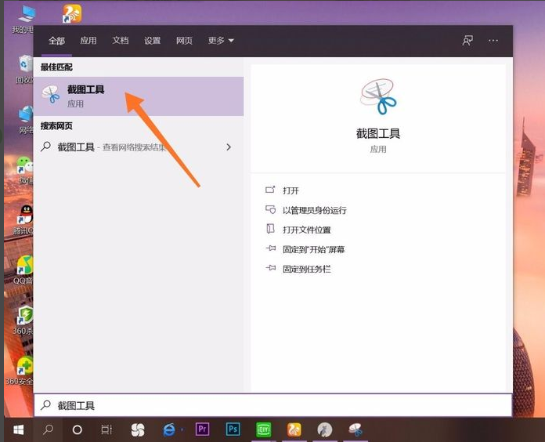Open the three-dots options menu
Image resolution: width=545 pixels, height=442 pixels.
point(493,41)
